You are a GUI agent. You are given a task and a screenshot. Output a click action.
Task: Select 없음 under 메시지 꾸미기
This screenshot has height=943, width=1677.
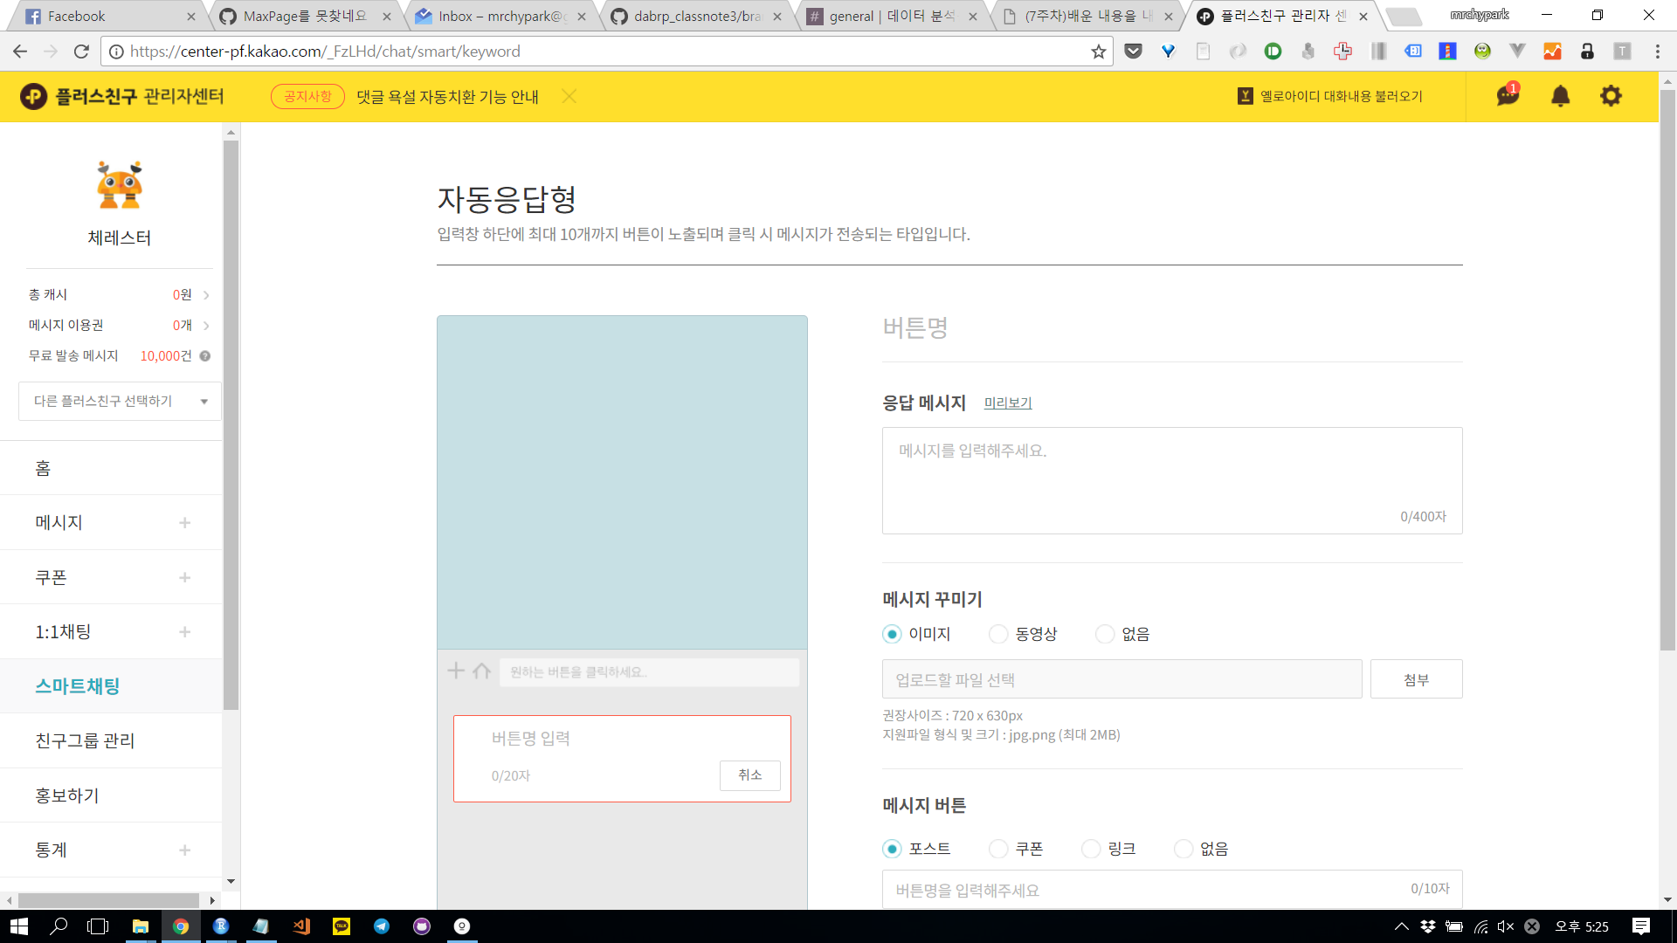1105,634
